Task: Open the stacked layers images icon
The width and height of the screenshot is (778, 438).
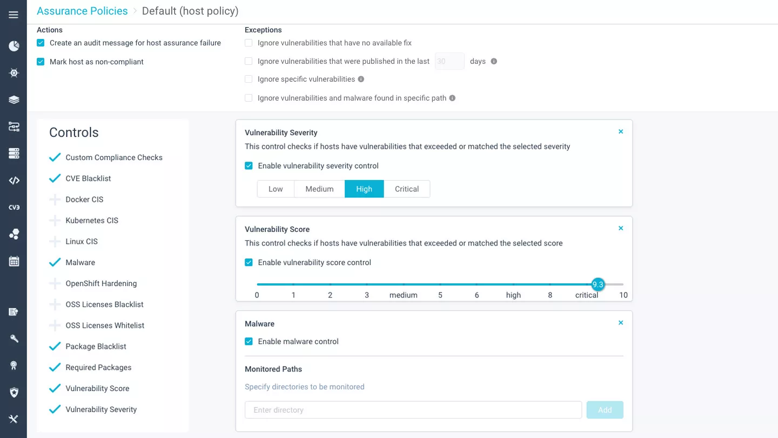Action: (x=14, y=99)
